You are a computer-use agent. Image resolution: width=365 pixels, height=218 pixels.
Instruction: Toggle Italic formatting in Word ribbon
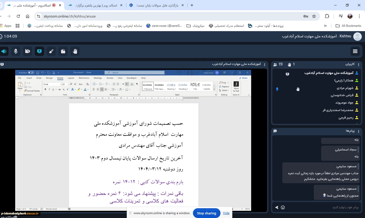click(x=49, y=89)
